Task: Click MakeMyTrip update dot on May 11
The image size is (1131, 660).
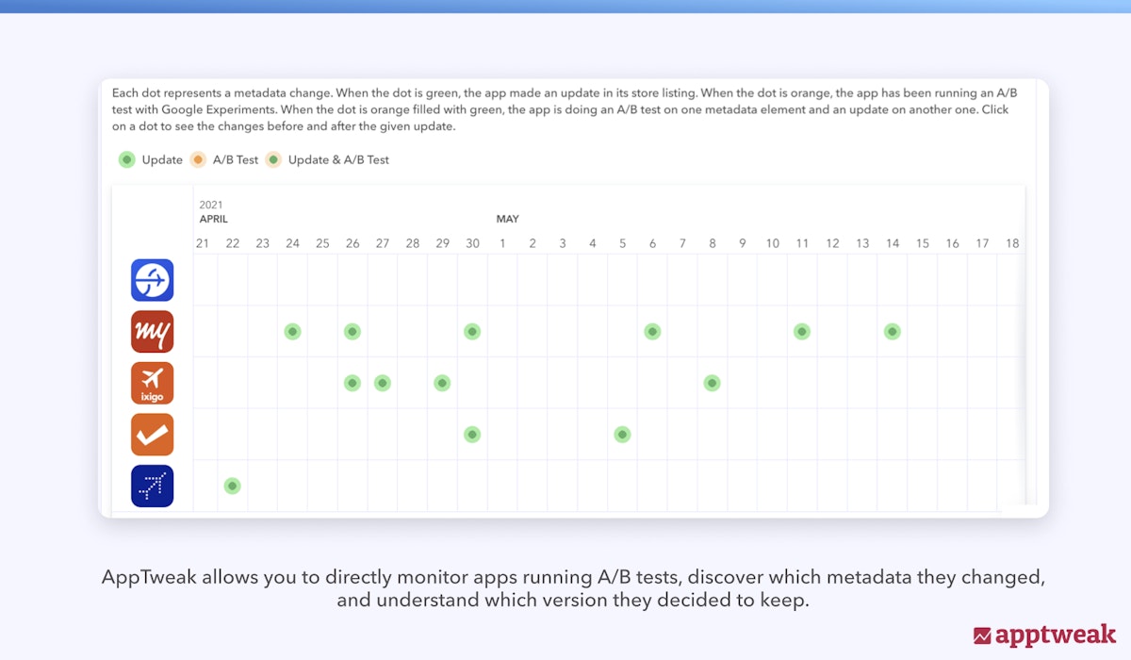Action: (x=801, y=332)
